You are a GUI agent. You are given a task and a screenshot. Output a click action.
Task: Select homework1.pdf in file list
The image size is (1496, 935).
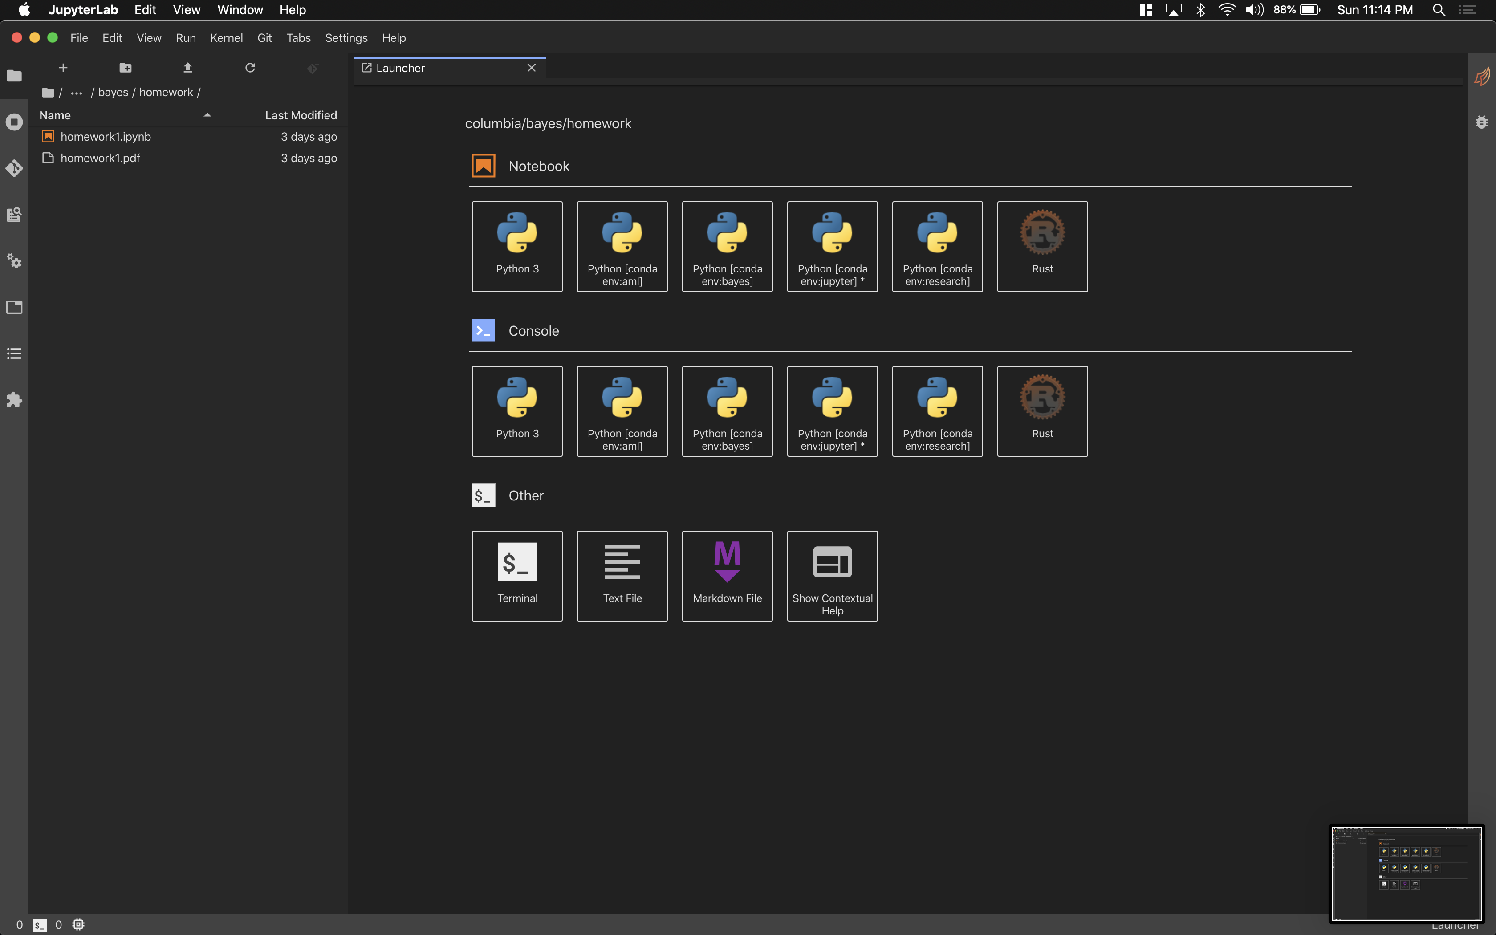coord(188,159)
